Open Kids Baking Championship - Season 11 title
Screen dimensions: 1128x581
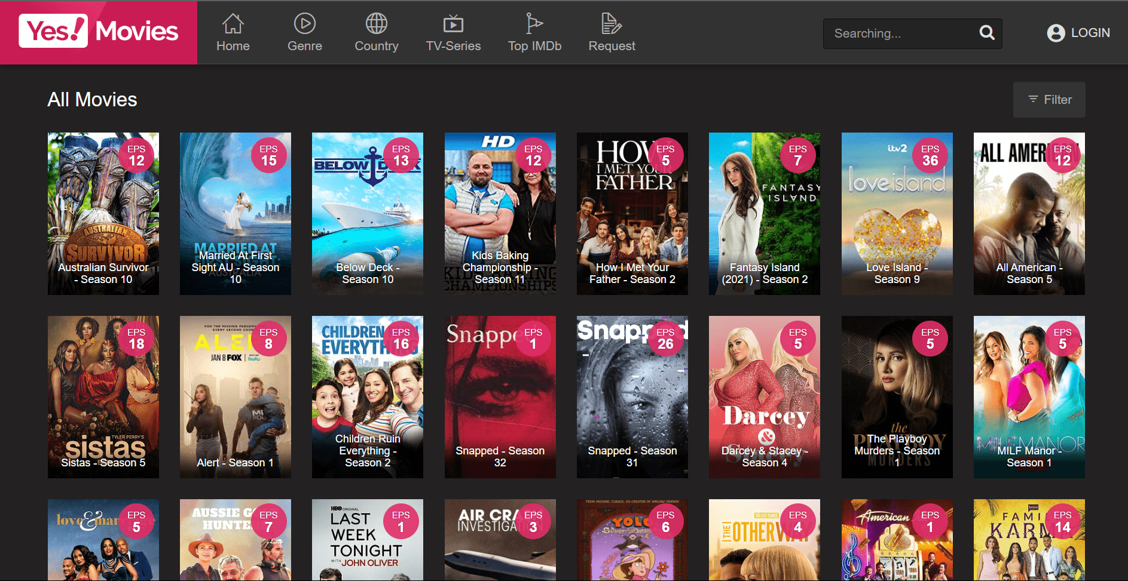point(500,268)
